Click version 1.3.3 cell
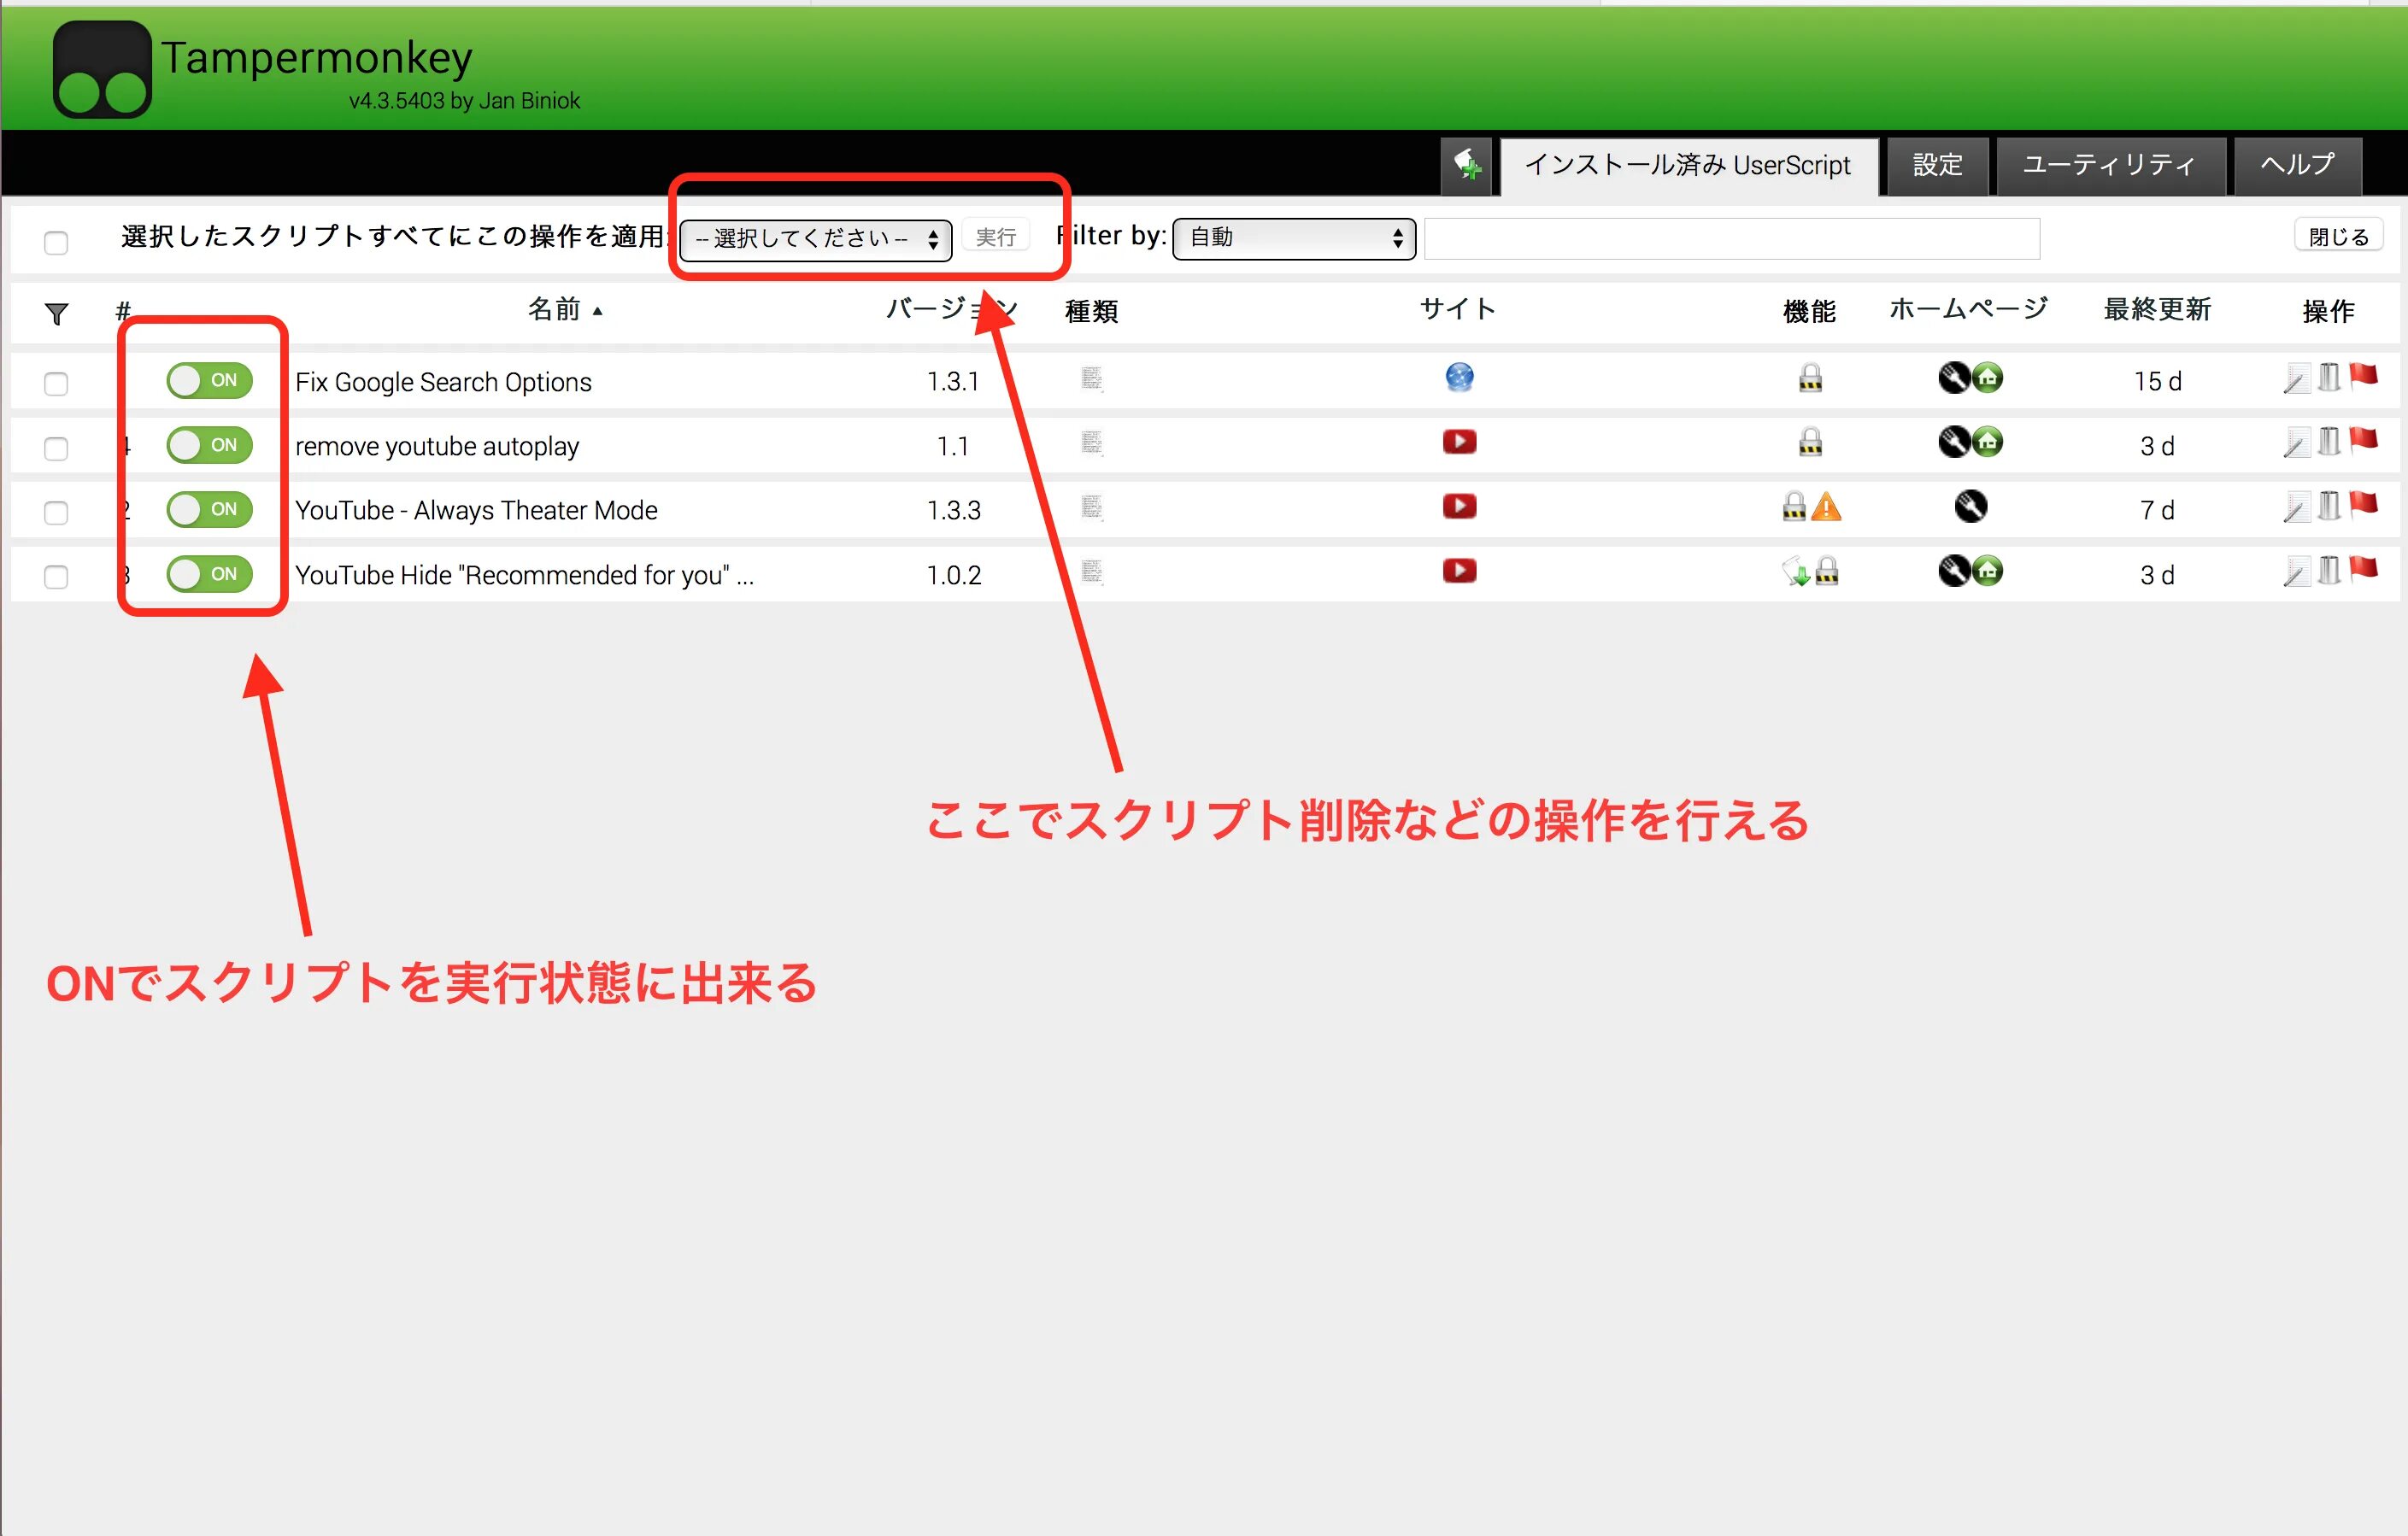 click(x=953, y=511)
